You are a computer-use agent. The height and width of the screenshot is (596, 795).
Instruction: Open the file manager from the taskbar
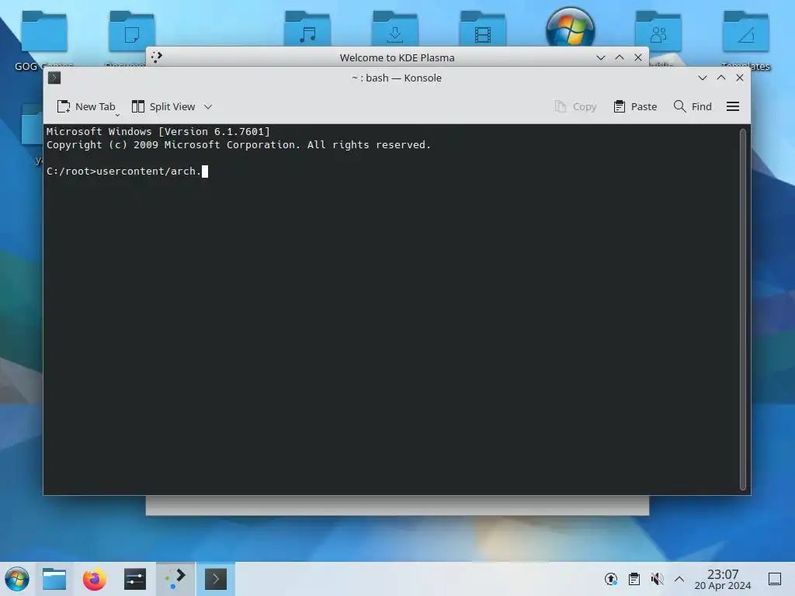[54, 579]
